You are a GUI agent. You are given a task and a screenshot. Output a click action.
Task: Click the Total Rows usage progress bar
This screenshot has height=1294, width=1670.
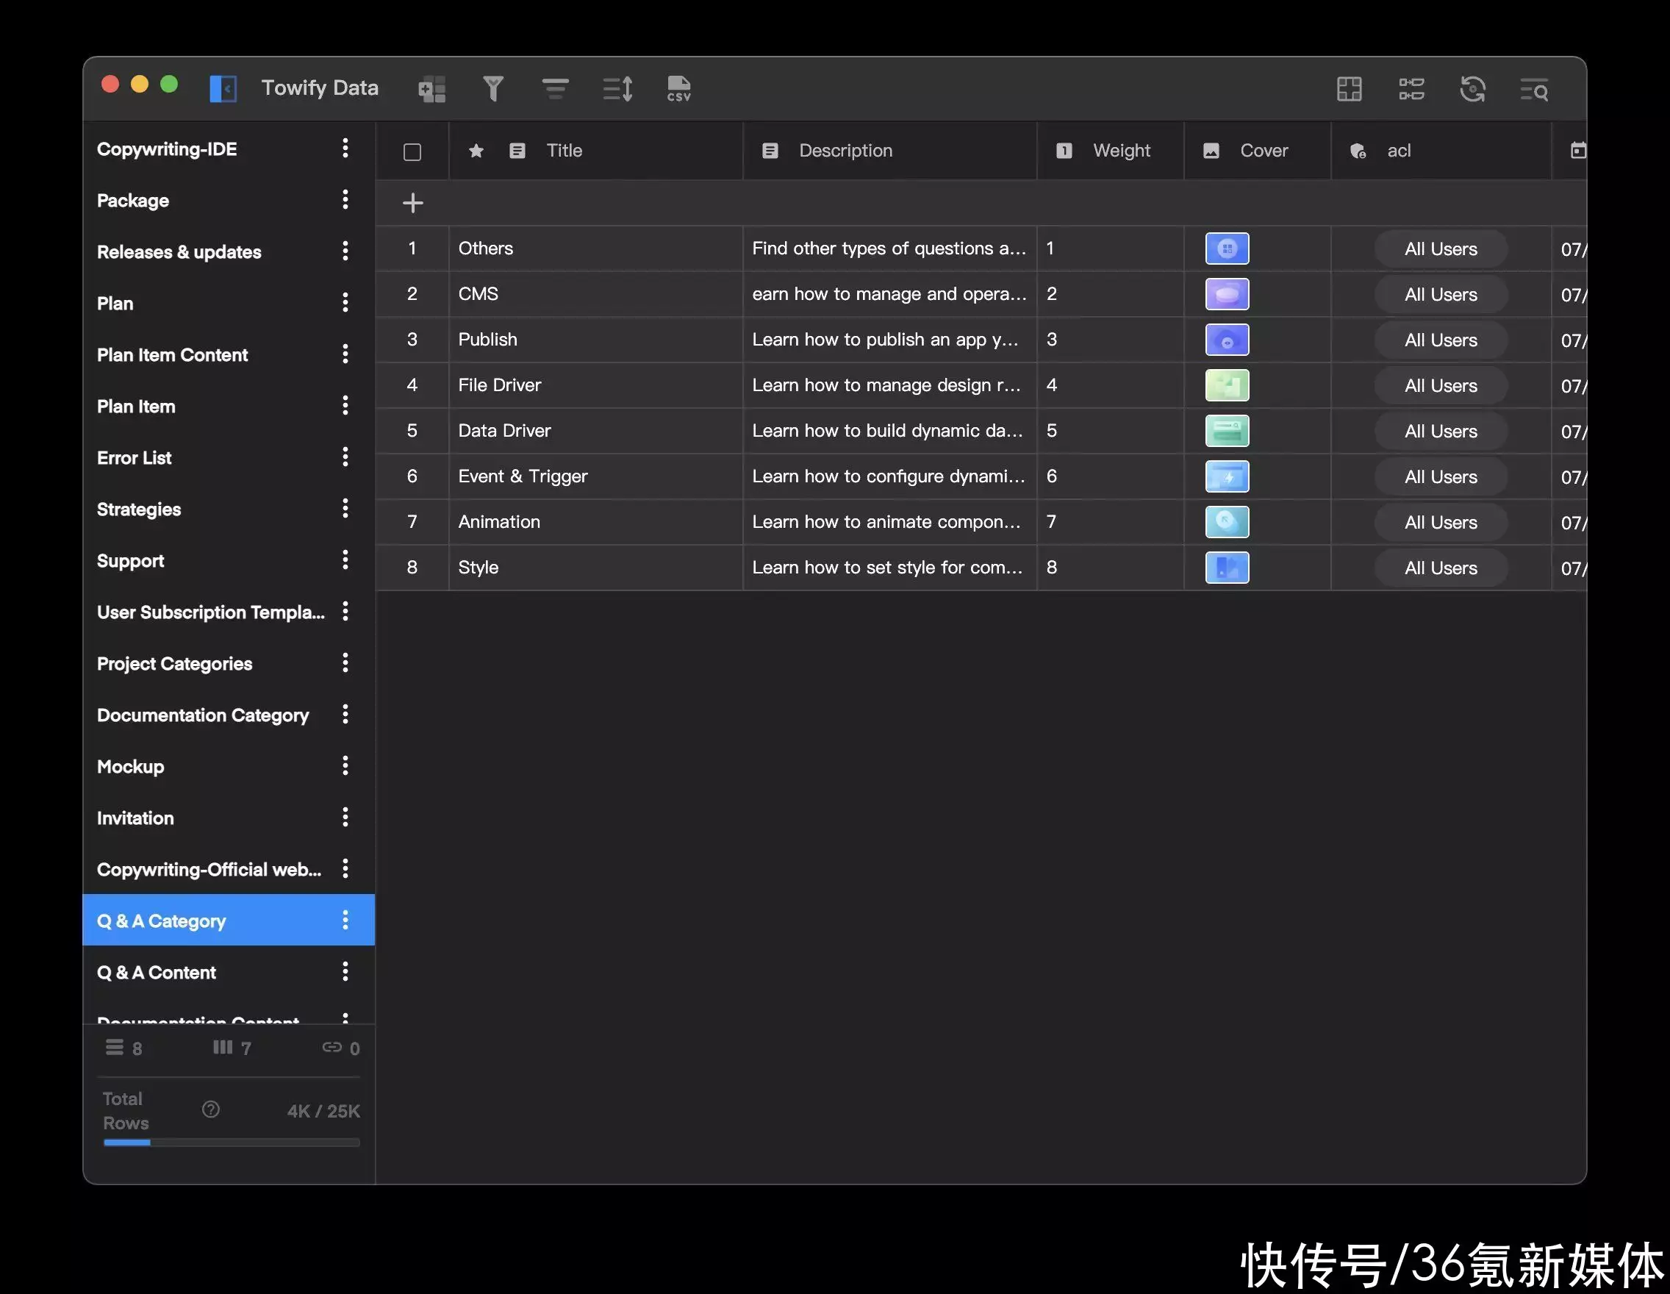pyautogui.click(x=231, y=1143)
